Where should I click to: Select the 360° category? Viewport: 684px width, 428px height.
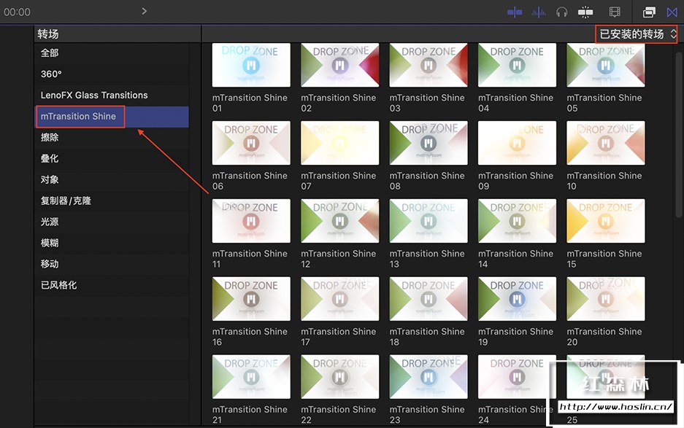(x=112, y=74)
